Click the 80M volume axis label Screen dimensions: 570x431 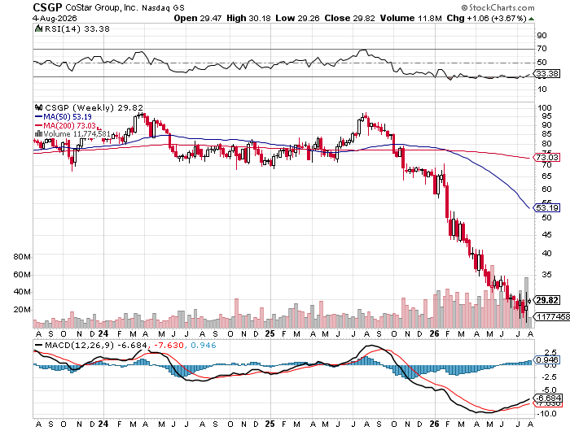(22, 257)
